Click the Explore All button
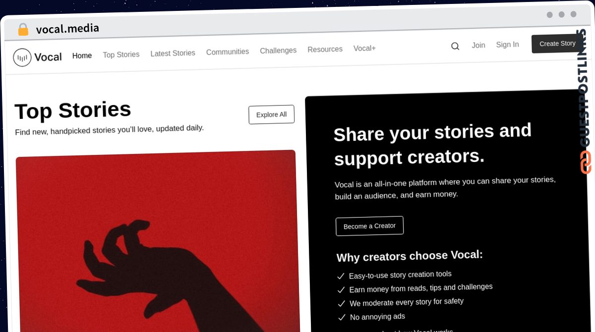Image resolution: width=595 pixels, height=332 pixels. coord(271,114)
